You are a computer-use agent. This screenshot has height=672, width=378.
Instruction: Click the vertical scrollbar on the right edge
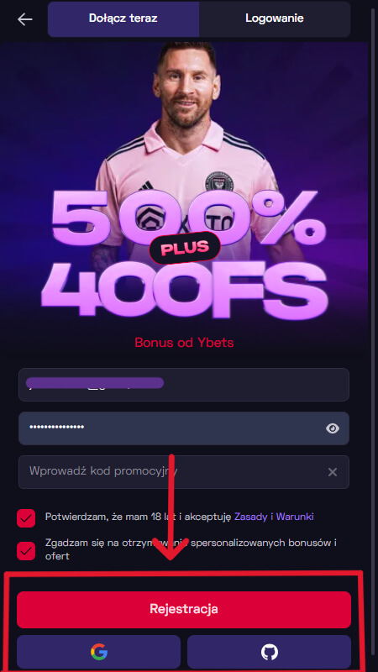tap(373, 336)
